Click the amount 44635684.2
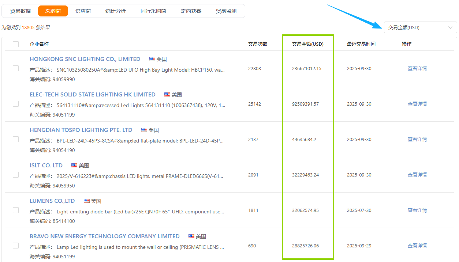The image size is (459, 262). (x=304, y=139)
